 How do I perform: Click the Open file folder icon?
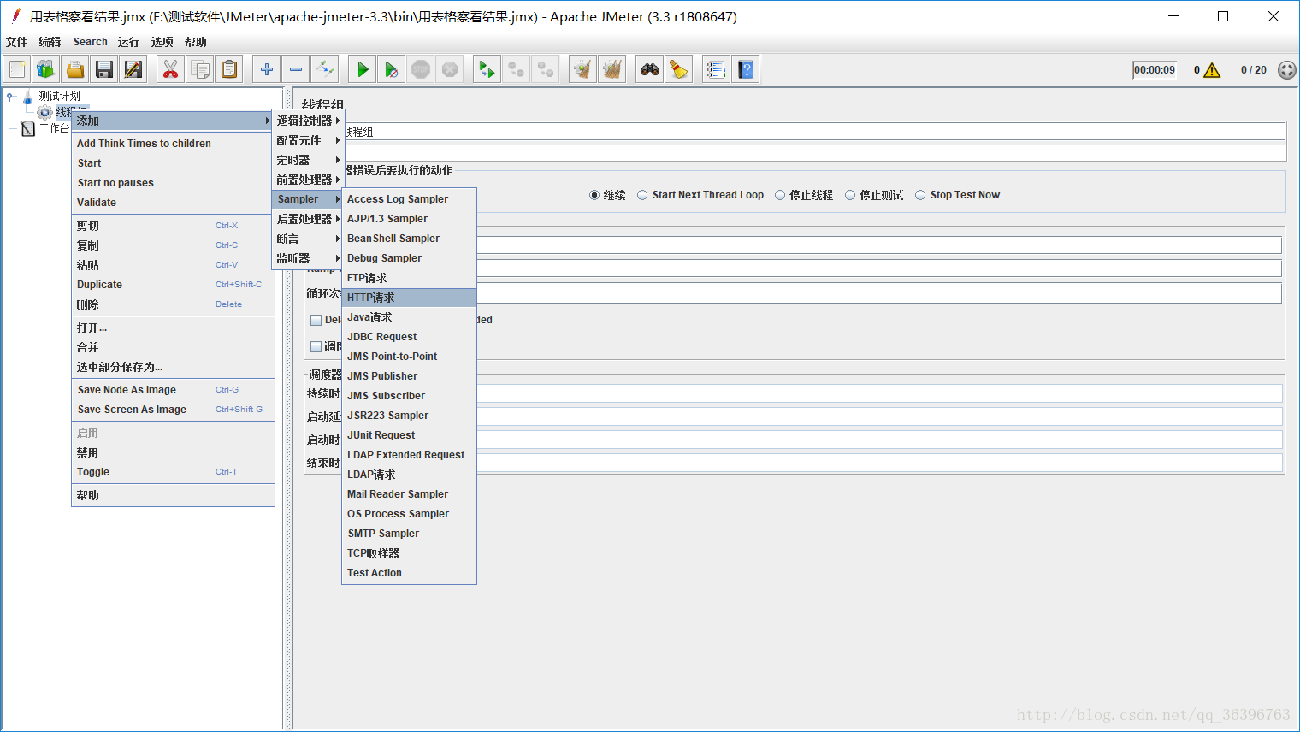pyautogui.click(x=75, y=69)
